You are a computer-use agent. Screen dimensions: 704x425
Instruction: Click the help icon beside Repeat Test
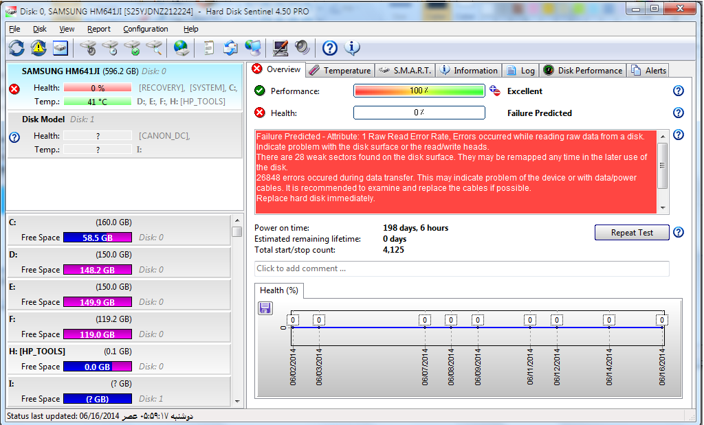pyautogui.click(x=679, y=232)
